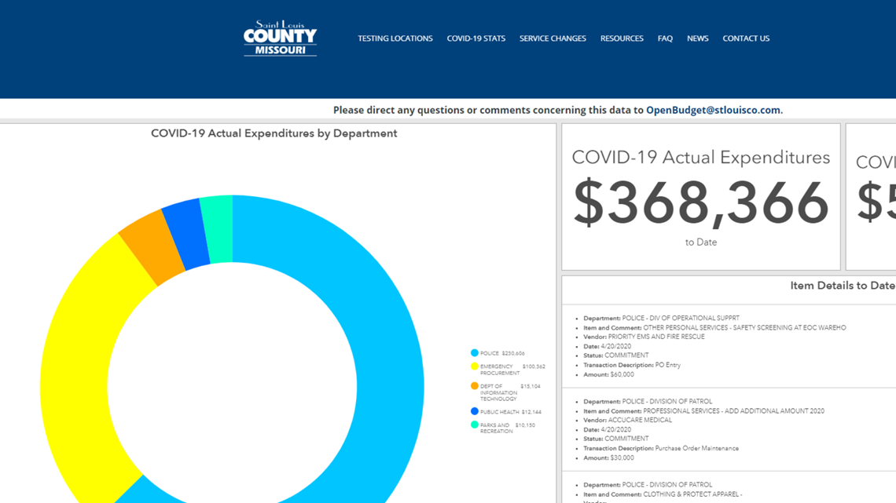The height and width of the screenshot is (503, 896).
Task: Click the Saint Louis County Missouri logo
Action: 280,38
